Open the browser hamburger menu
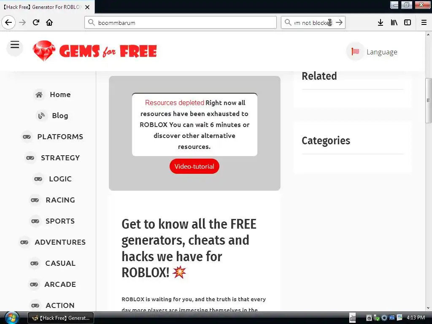 point(424,22)
